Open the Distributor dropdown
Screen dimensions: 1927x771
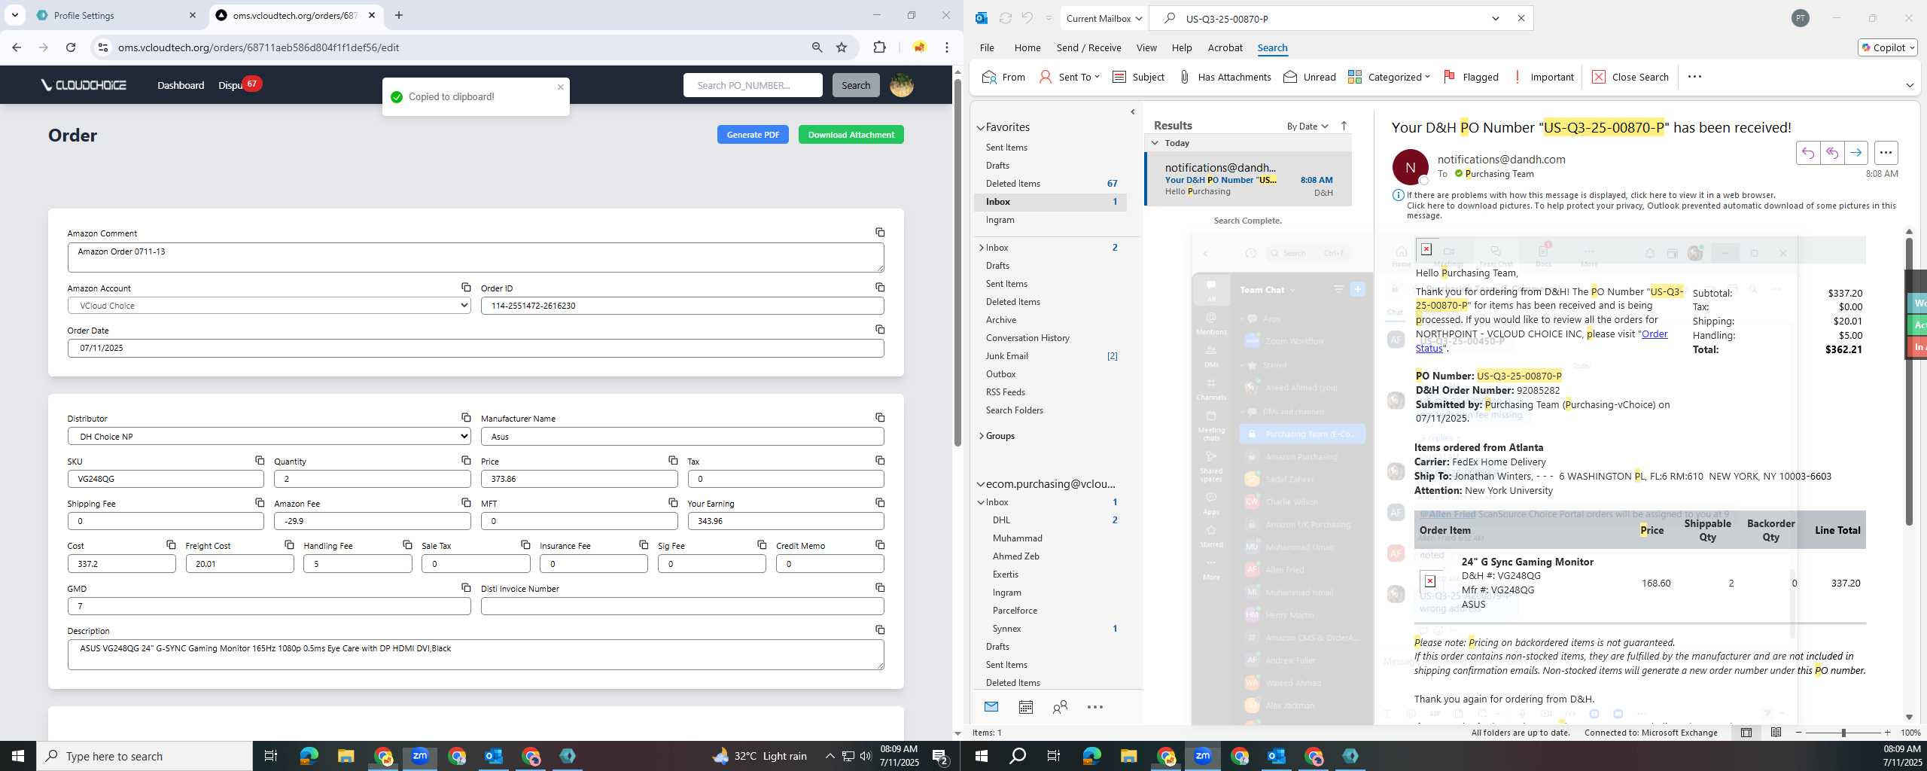click(x=269, y=437)
